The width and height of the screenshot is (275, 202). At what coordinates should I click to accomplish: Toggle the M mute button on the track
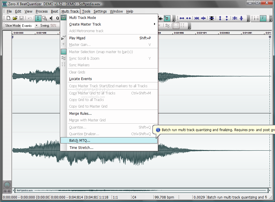(9, 191)
